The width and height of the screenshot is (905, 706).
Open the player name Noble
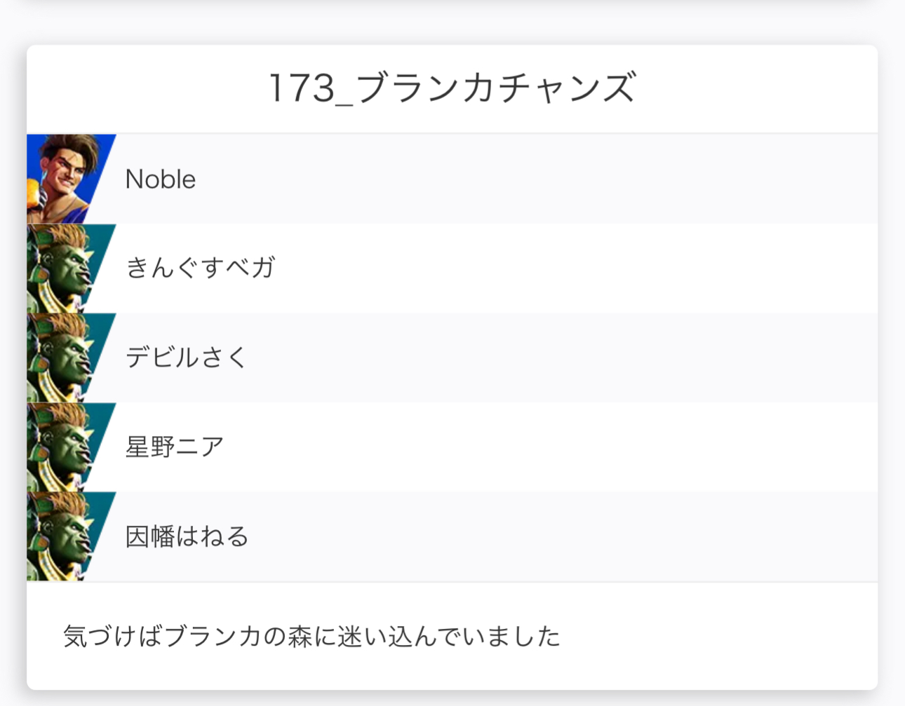160,179
